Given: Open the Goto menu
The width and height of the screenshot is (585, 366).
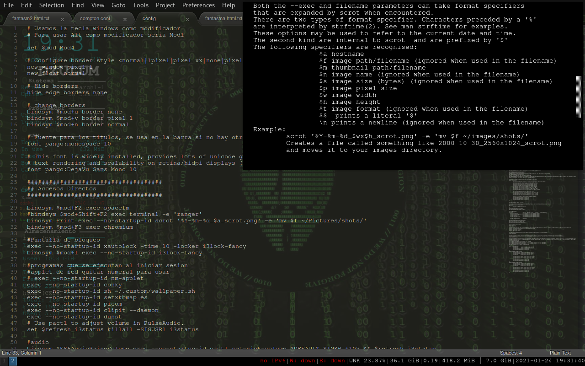Looking at the screenshot, I should 118,5.
